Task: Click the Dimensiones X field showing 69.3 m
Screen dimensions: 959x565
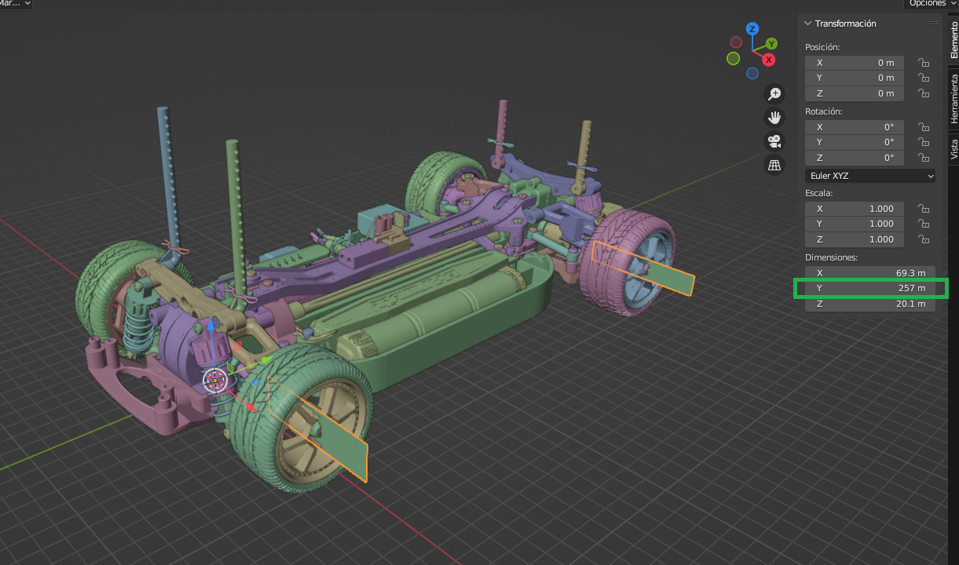Action: (870, 273)
